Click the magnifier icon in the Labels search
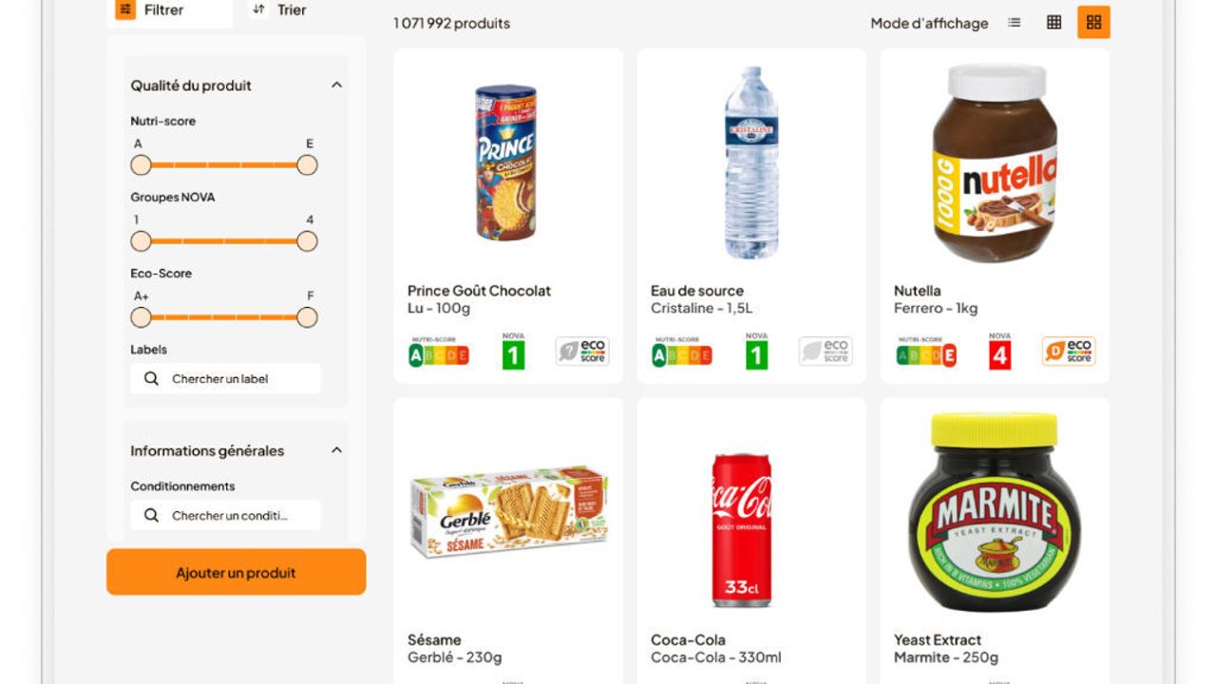This screenshot has width=1216, height=684. point(151,379)
